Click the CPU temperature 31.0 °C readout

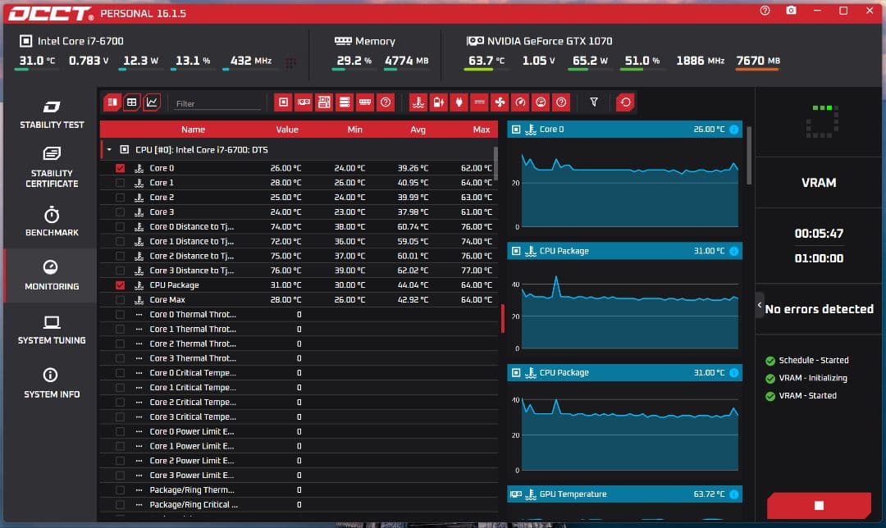pos(37,61)
